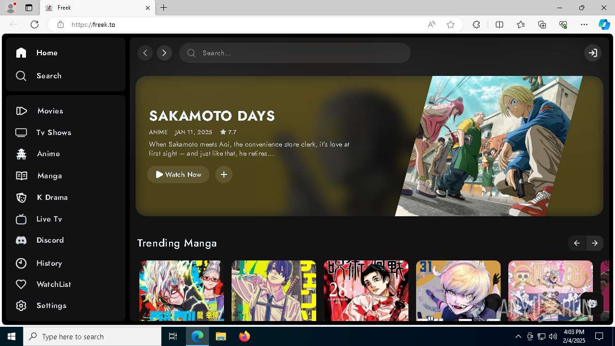Click the Search magnifier icon in sidebar
The image size is (615, 346).
tap(21, 76)
